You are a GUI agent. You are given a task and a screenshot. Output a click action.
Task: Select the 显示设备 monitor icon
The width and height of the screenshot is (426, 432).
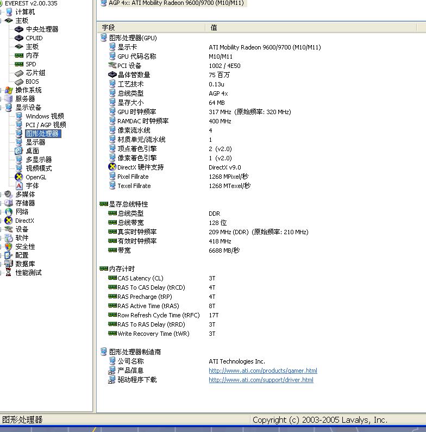(9, 108)
